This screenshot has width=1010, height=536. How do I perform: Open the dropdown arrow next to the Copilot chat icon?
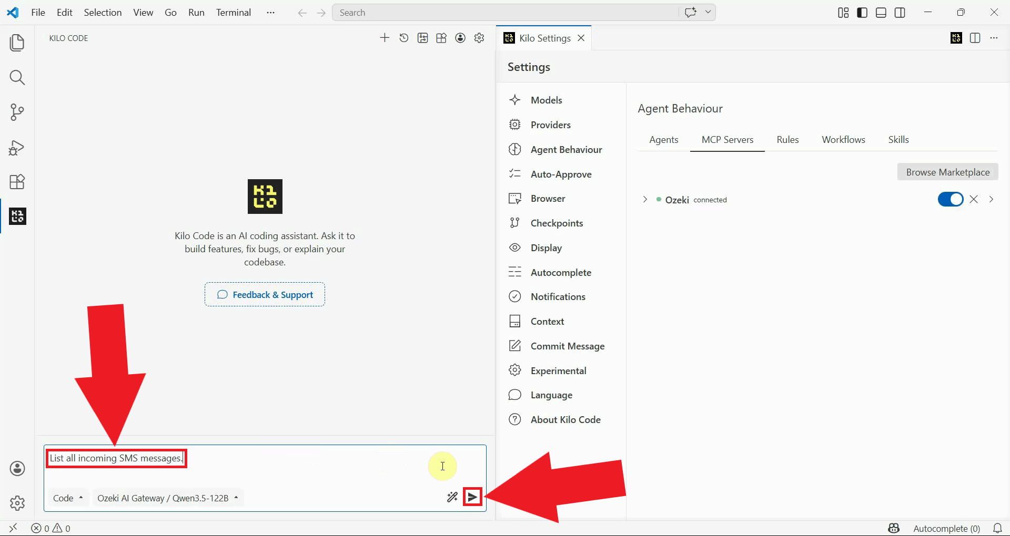pos(708,12)
